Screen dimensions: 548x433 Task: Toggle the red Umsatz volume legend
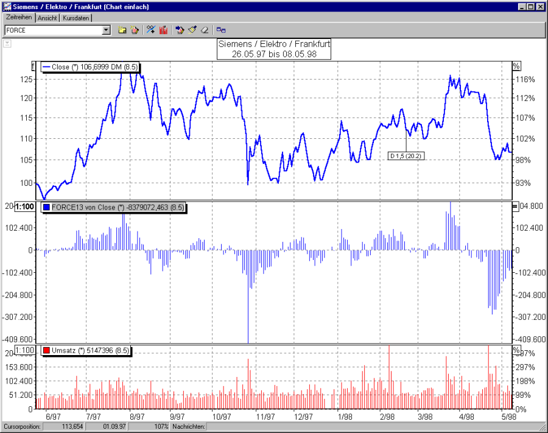pos(85,350)
